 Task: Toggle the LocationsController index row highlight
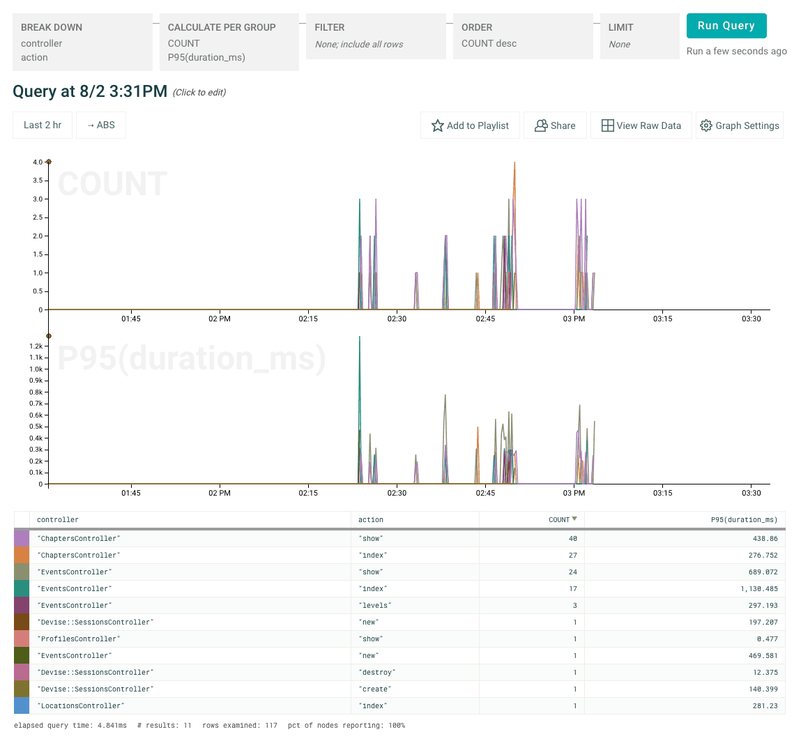click(279, 705)
